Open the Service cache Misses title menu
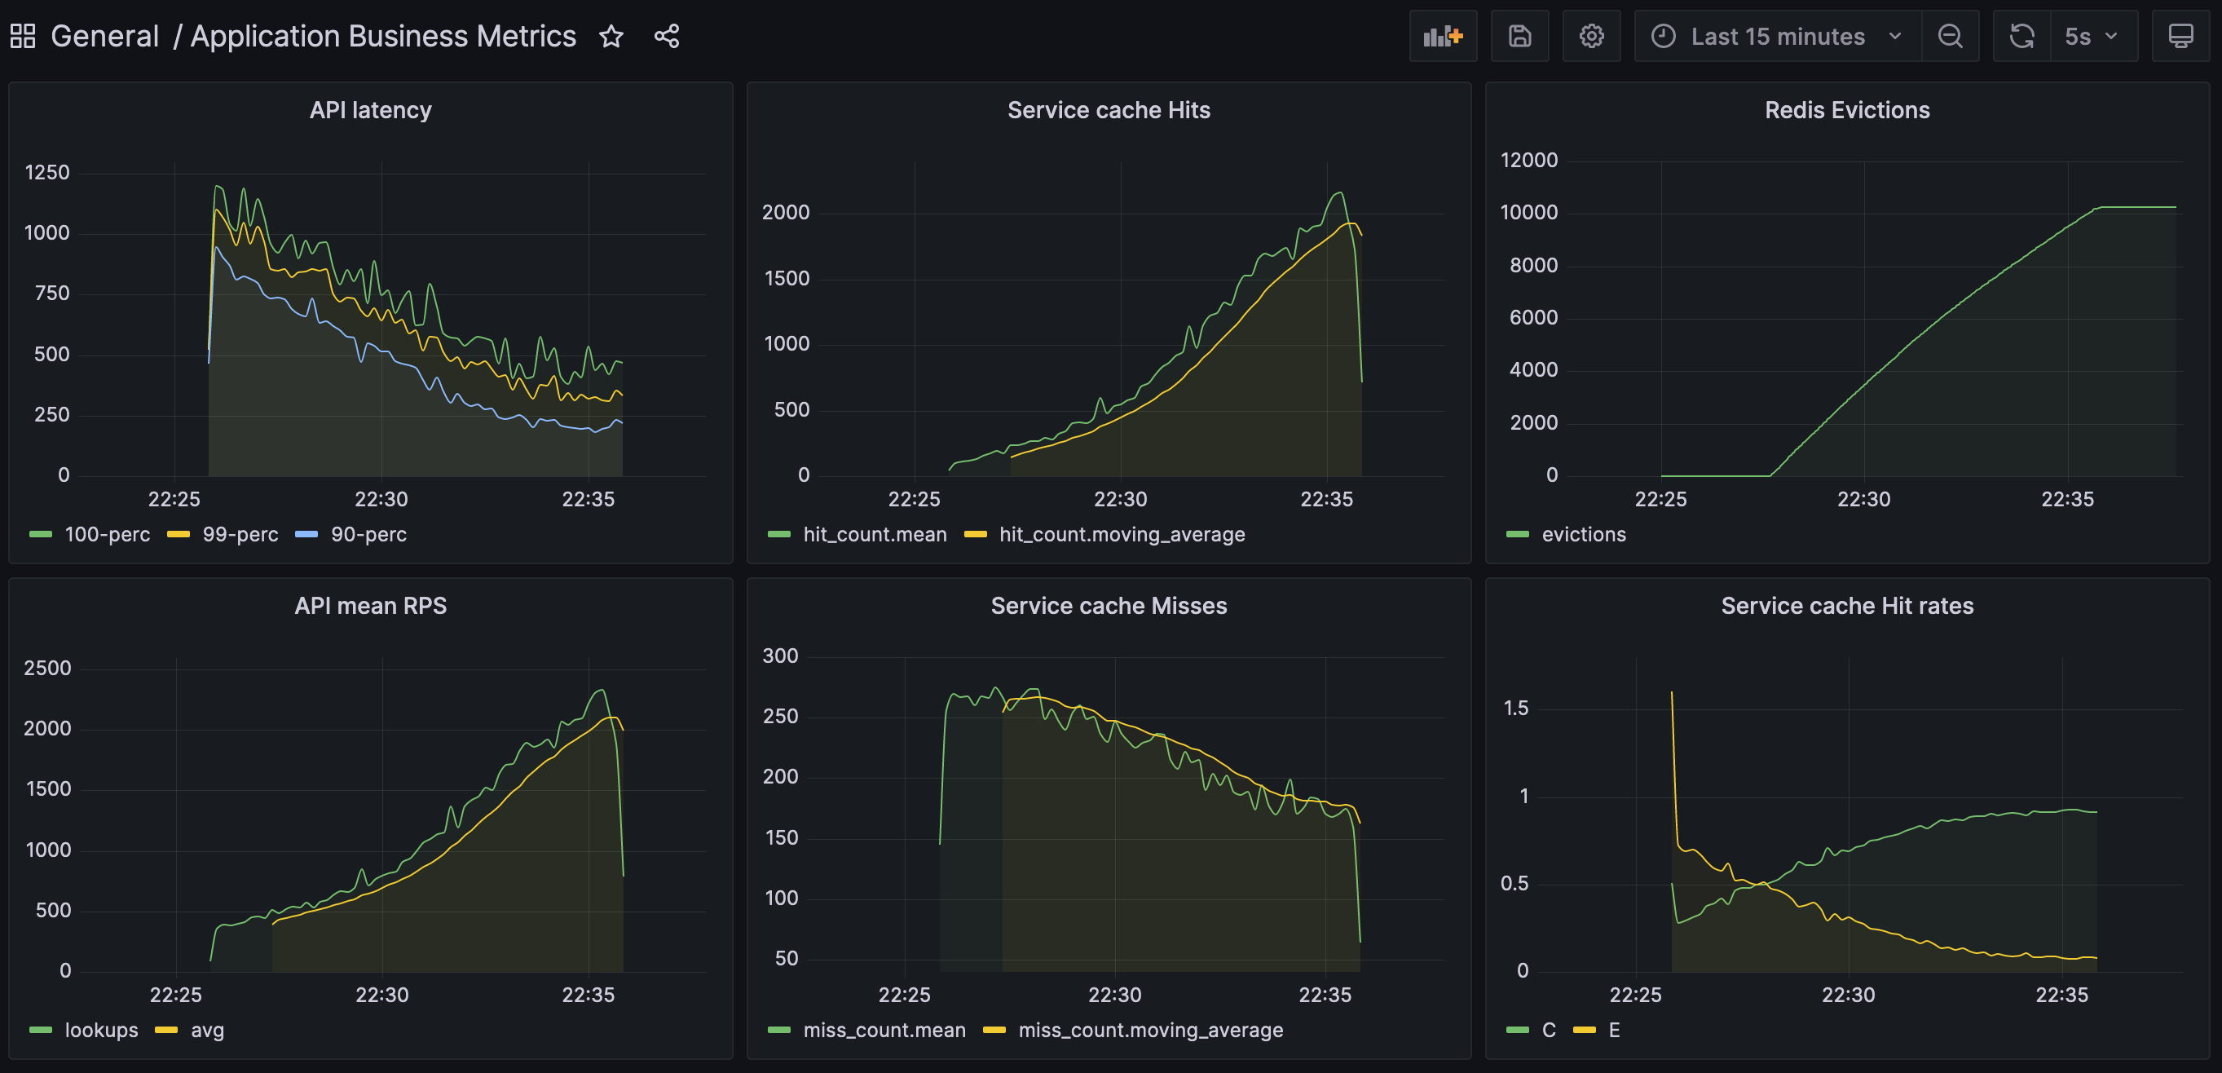2222x1073 pixels. [1109, 606]
